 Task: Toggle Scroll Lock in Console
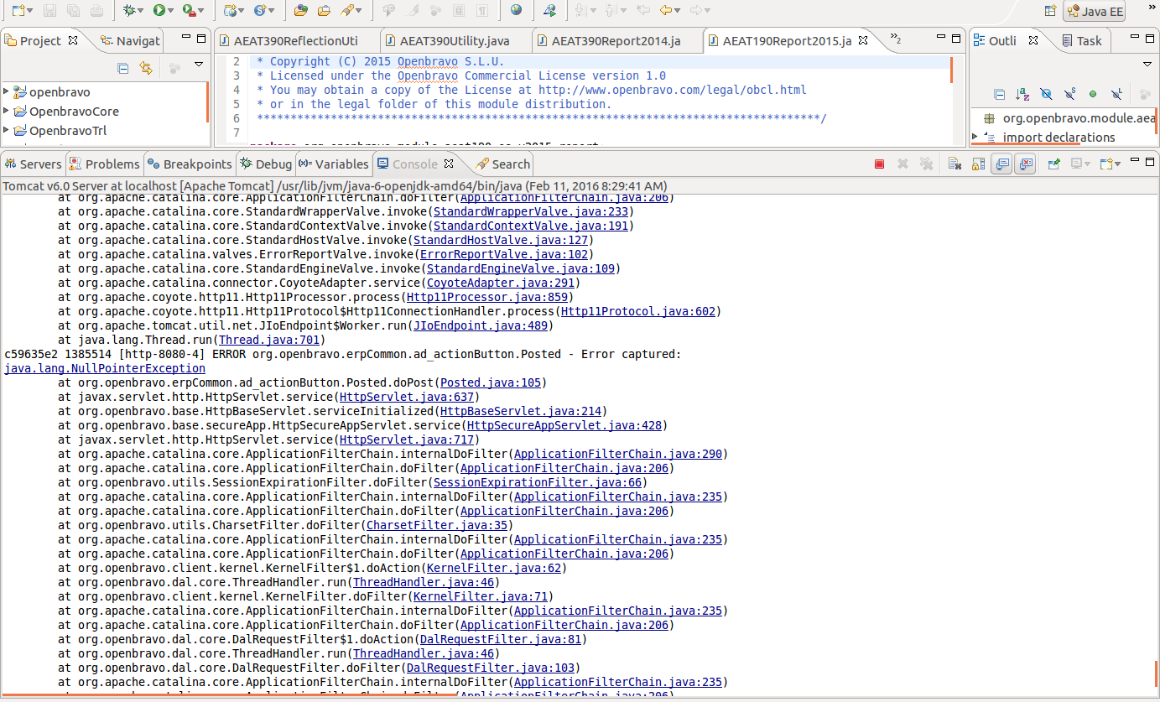pyautogui.click(x=978, y=164)
